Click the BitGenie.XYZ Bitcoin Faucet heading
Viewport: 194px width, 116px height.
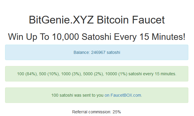click(97, 20)
